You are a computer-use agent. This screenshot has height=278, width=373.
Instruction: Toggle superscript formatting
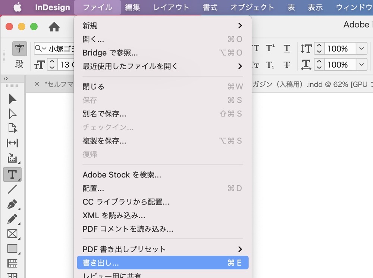pos(270,48)
